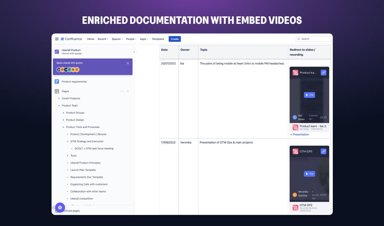Open the app switcher grid icon
The image size is (384, 226).
pos(57,39)
